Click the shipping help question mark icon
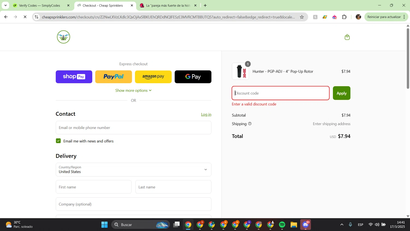Screen dimensions: 410x231 point(250,124)
